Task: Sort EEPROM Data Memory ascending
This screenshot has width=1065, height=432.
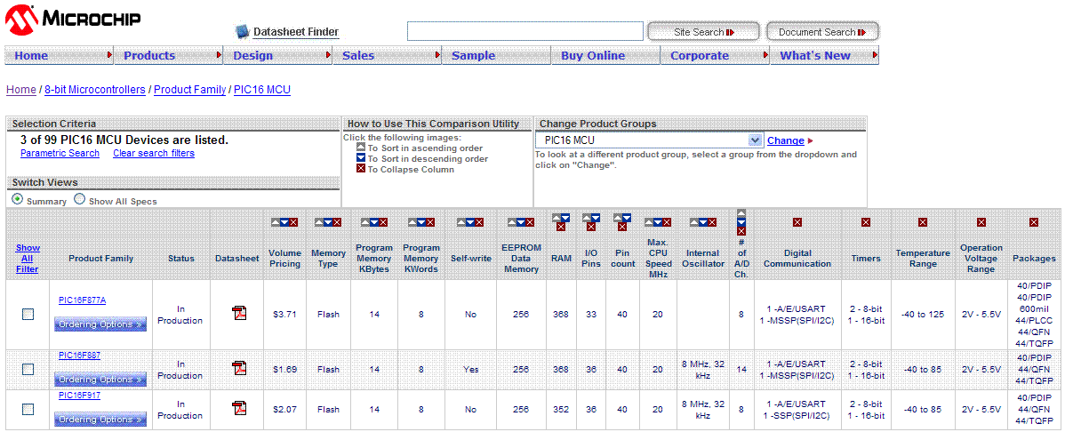Action: click(x=512, y=222)
